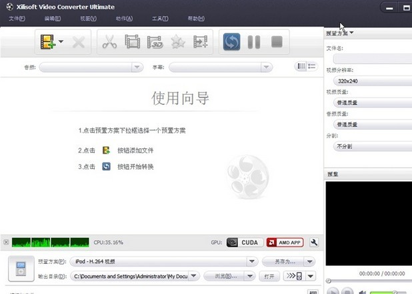The image size is (412, 294).
Task: Open the 音频质量 quality combo box
Action: pyautogui.click(x=373, y=124)
